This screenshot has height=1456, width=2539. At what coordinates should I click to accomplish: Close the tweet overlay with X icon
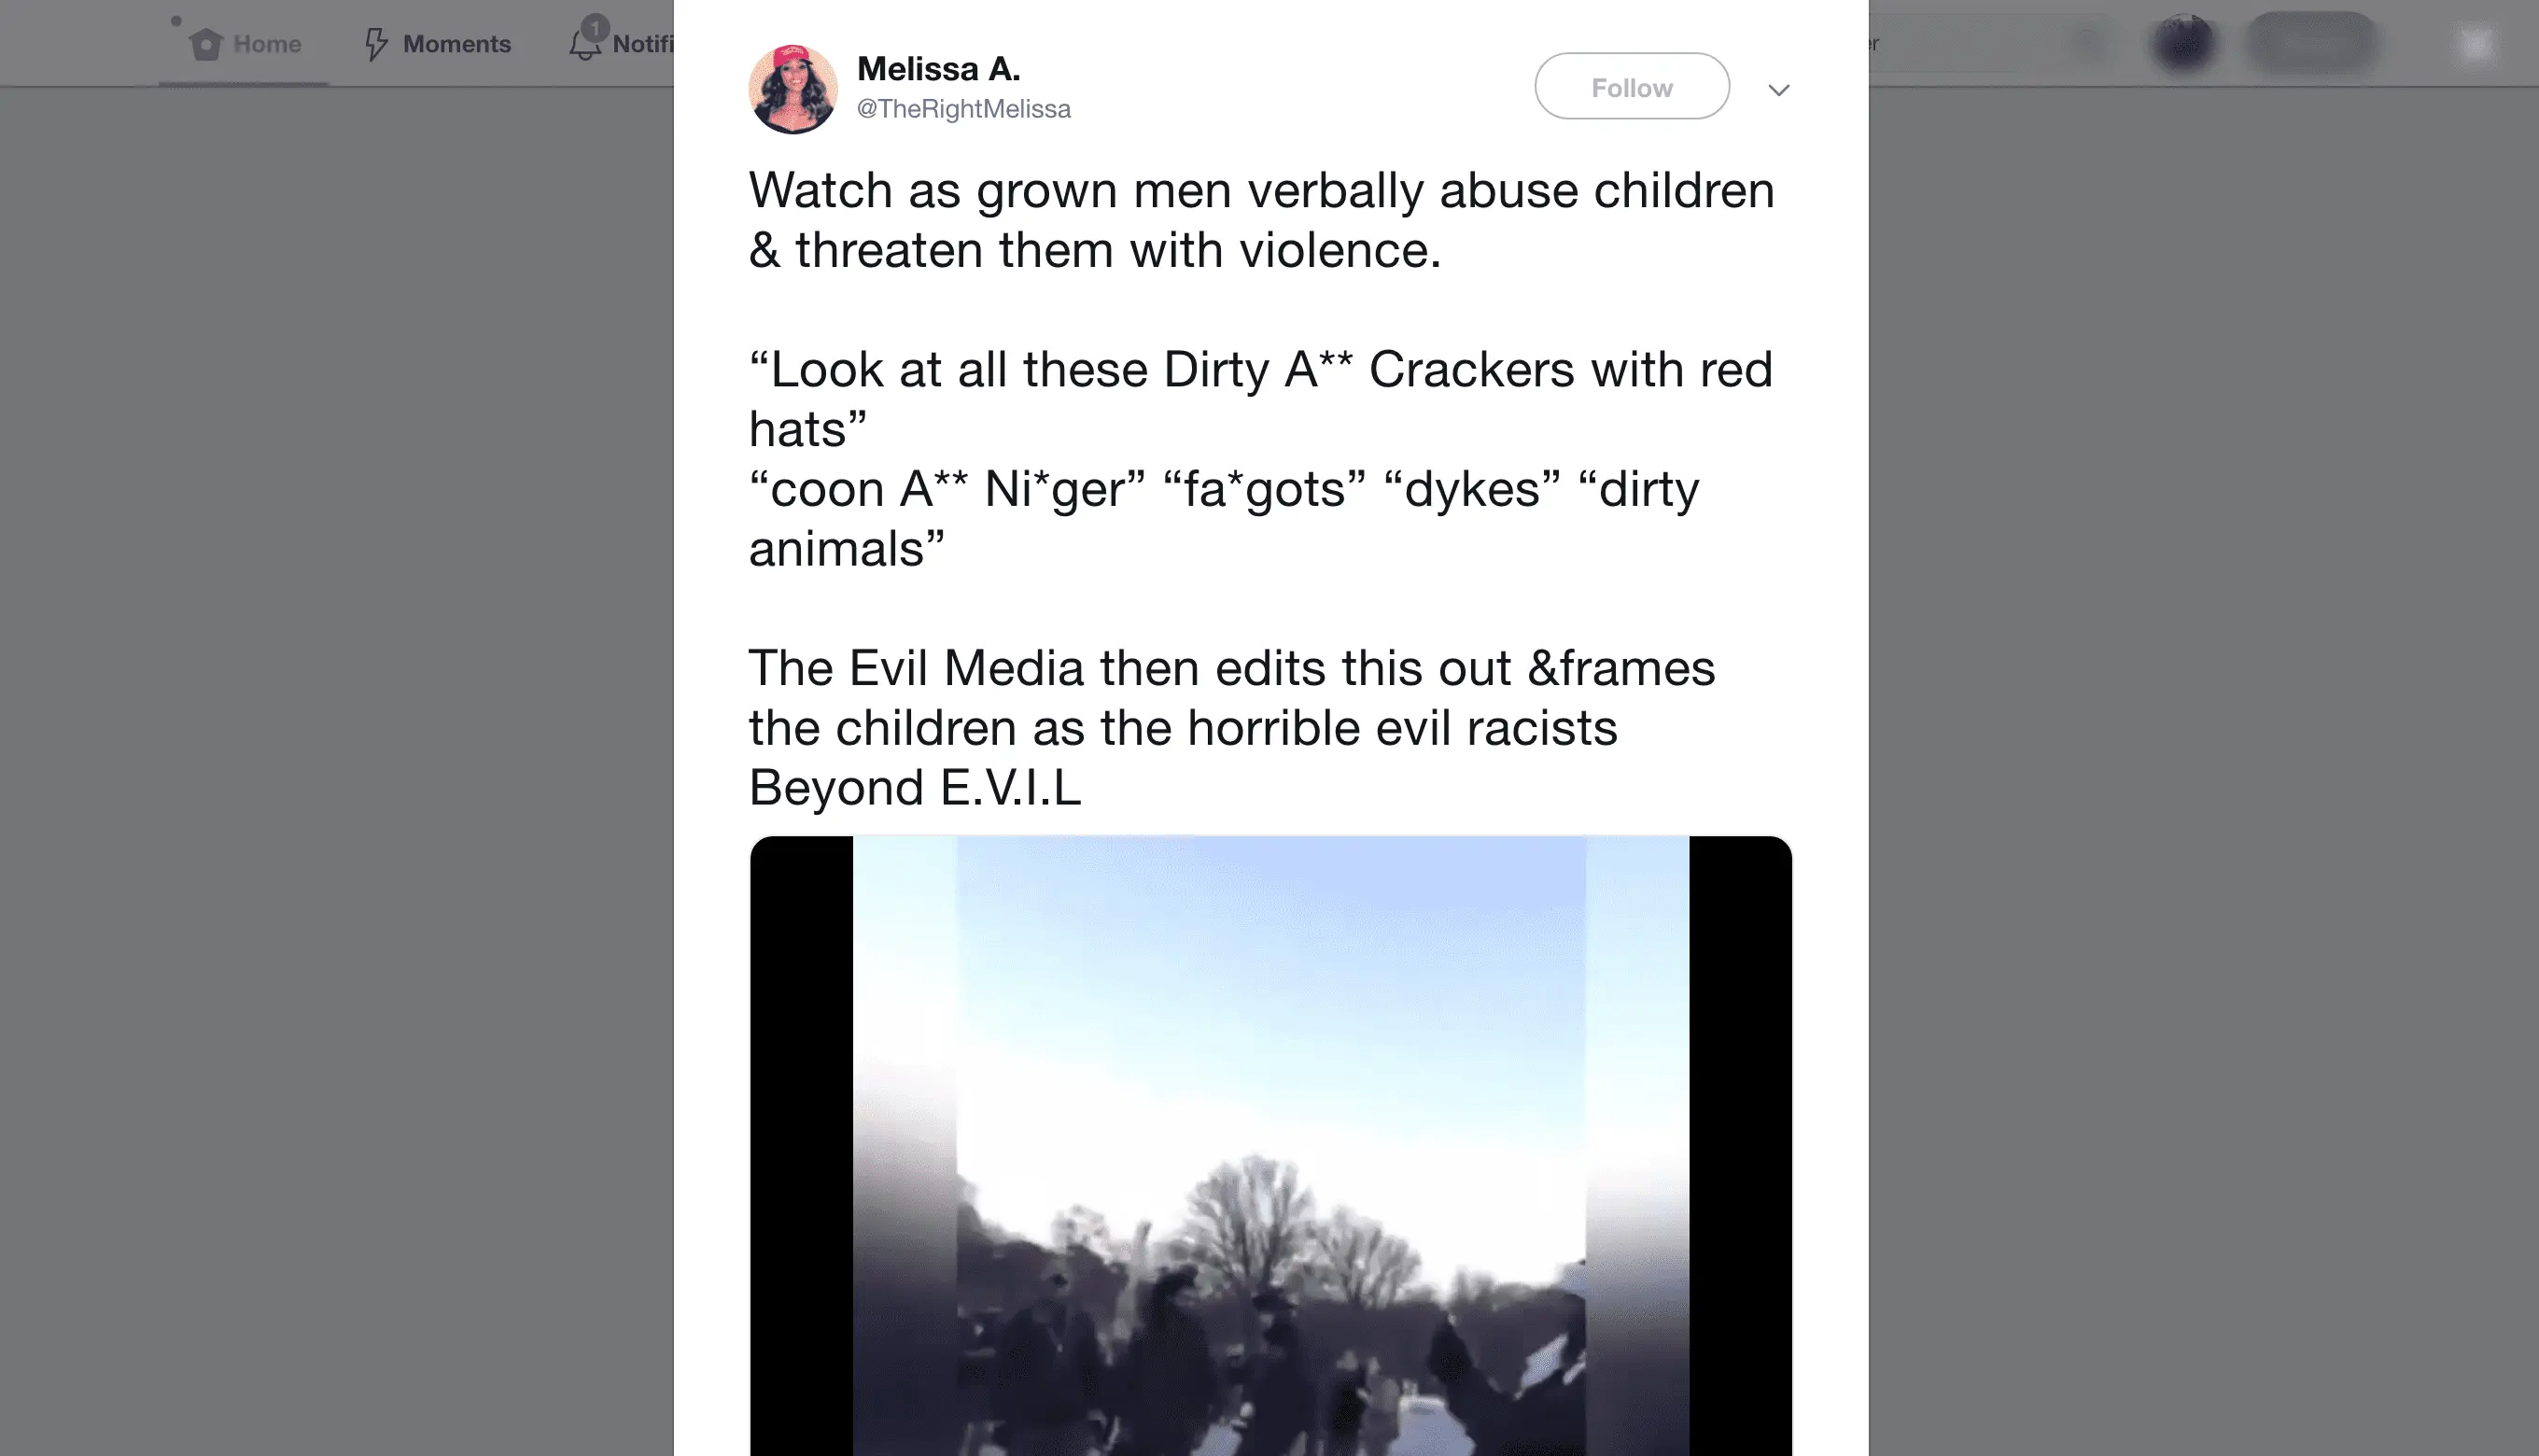pos(2476,44)
